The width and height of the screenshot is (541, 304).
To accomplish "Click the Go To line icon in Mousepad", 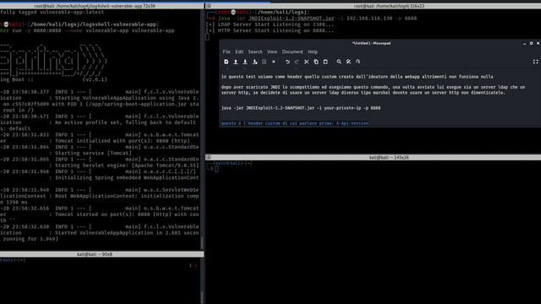I will [358, 62].
